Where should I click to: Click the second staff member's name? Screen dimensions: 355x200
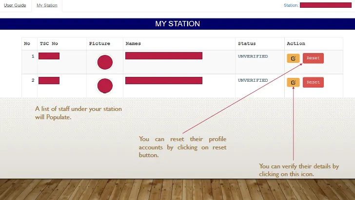(x=163, y=80)
